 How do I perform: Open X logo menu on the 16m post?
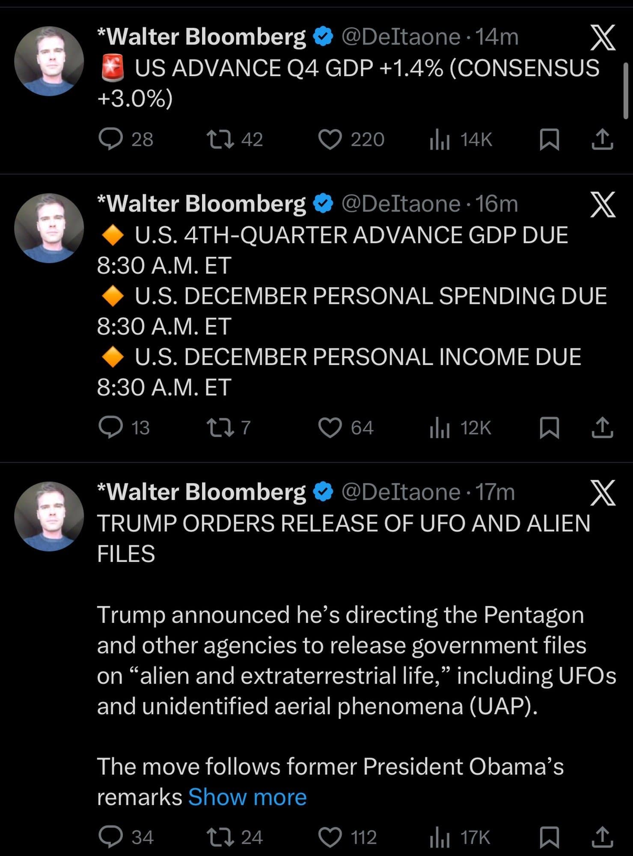pyautogui.click(x=603, y=204)
